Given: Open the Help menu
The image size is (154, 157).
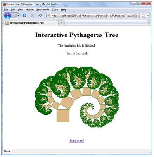Looking at the screenshot, I should point(64,10).
